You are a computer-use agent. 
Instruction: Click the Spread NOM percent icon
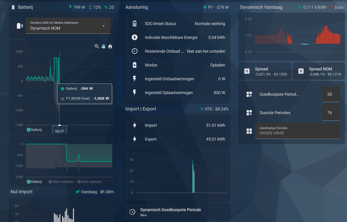click(301, 71)
